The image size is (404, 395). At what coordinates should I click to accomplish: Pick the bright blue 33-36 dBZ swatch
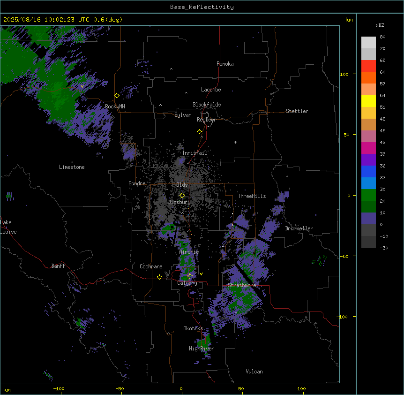[368, 171]
